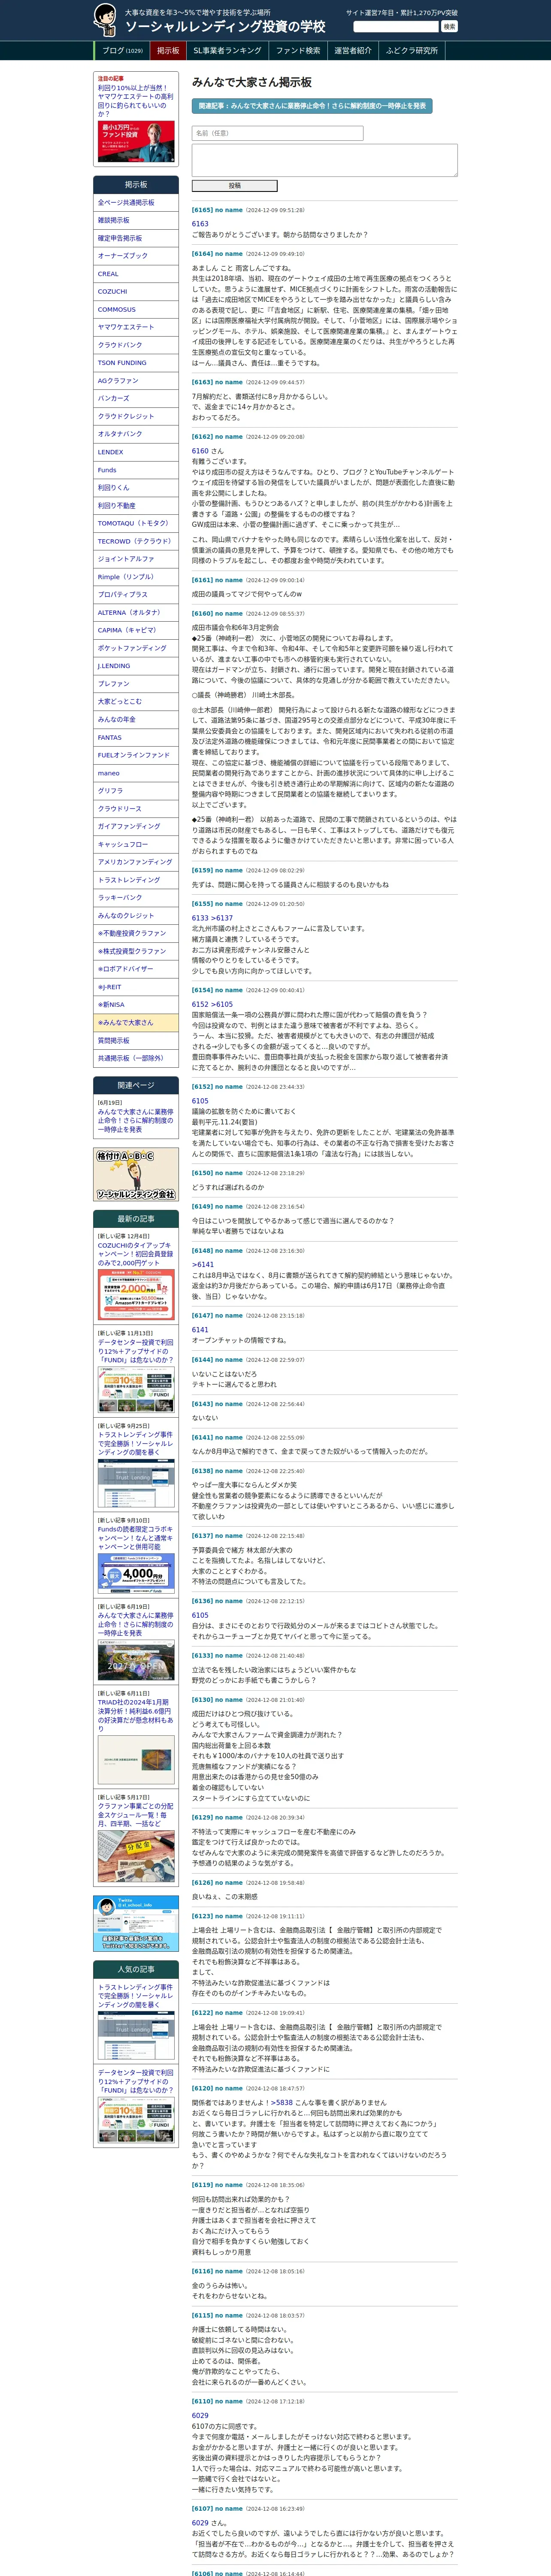The width and height of the screenshot is (551, 2576).
Task: Open the featured ヤマワケエステート article link
Action: 135,100
